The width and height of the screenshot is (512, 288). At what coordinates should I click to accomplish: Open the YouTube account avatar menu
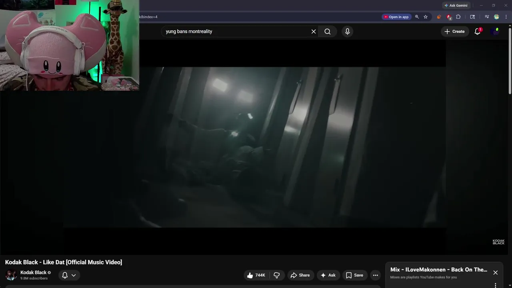(495, 32)
